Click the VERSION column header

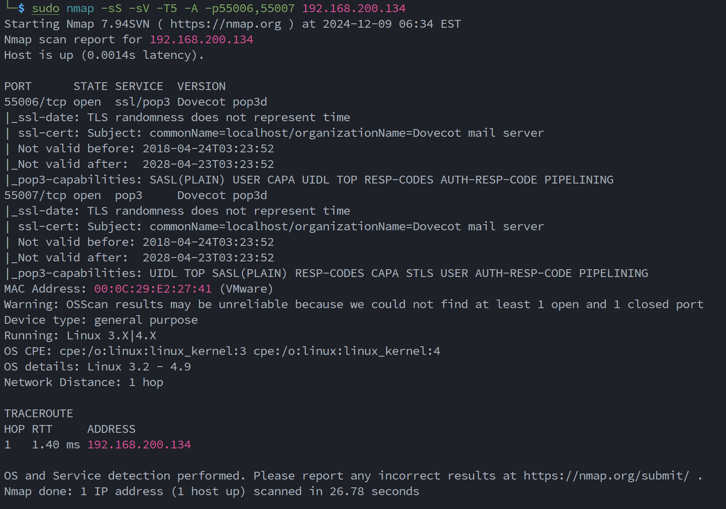click(x=201, y=87)
